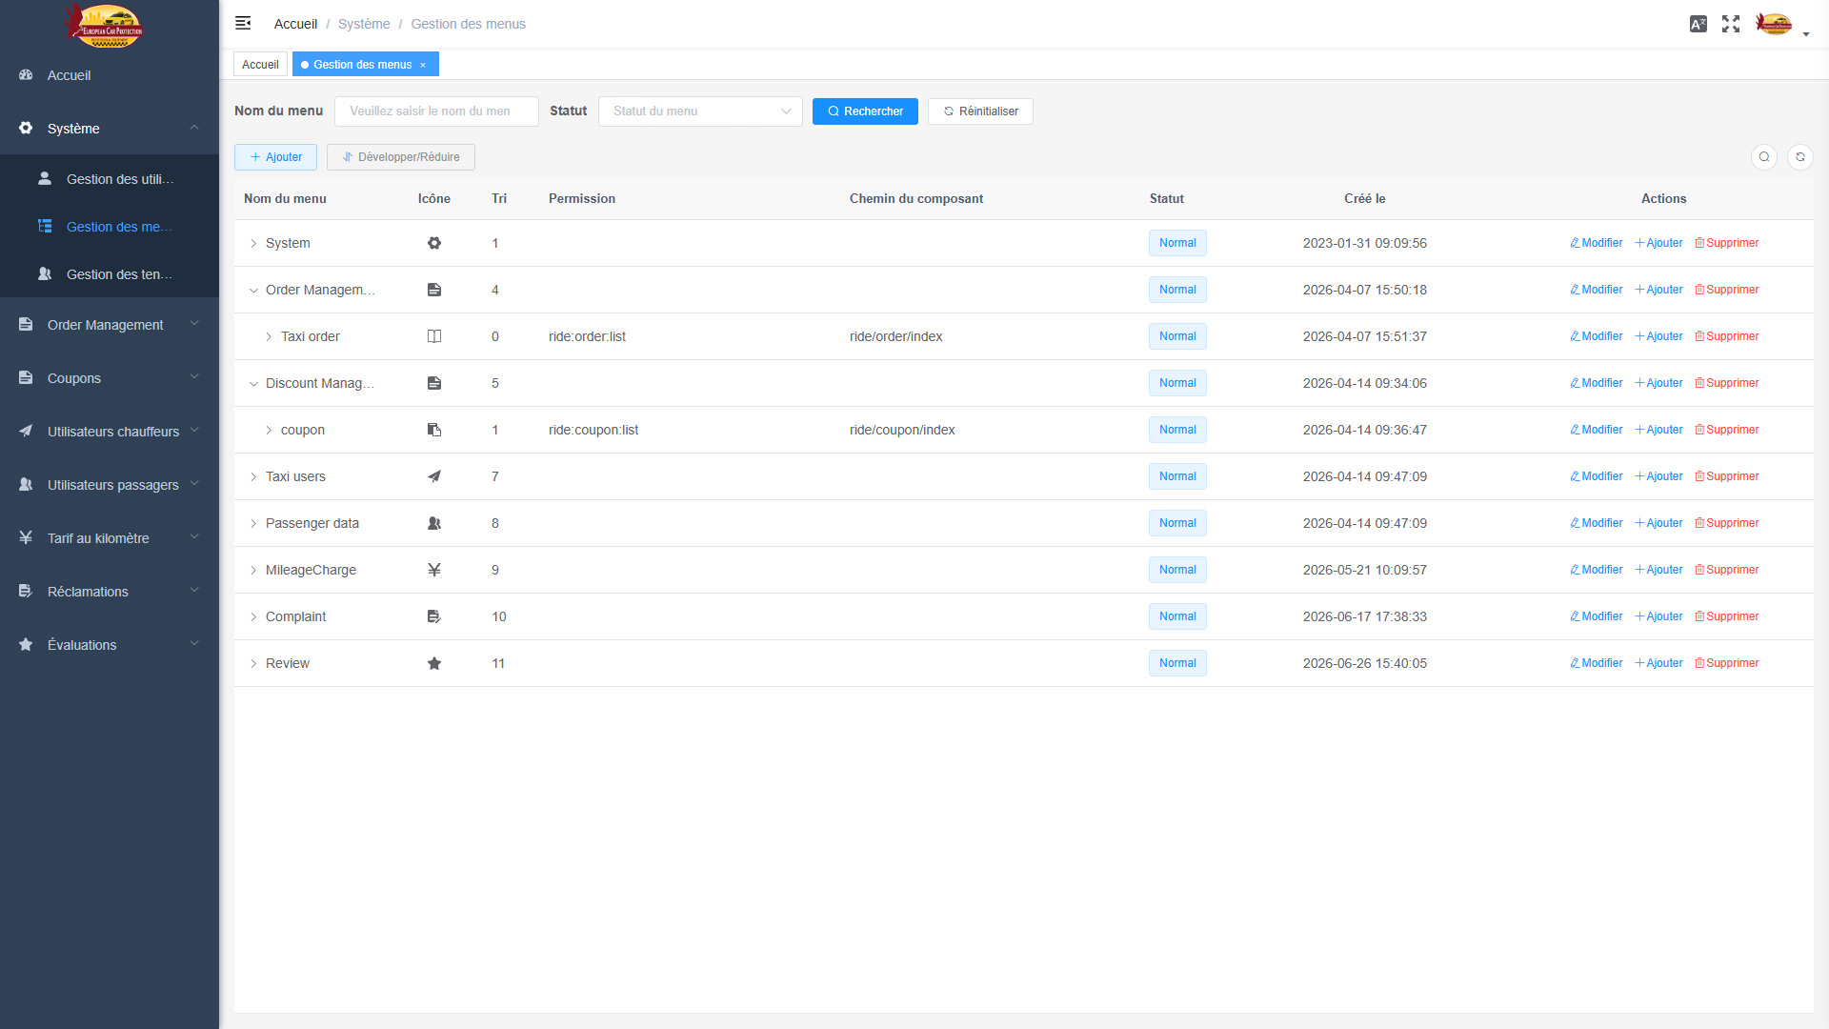The width and height of the screenshot is (1829, 1029).
Task: Expand Utilisateurs passagers in the sidebar
Action: [x=110, y=485]
